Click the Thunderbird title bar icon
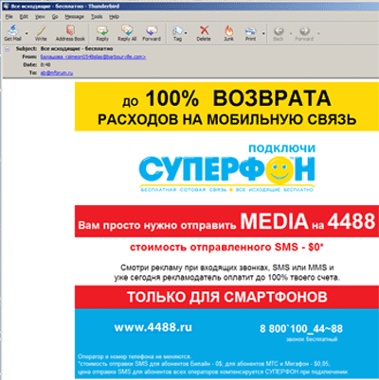The width and height of the screenshot is (379, 380). click(x=6, y=7)
